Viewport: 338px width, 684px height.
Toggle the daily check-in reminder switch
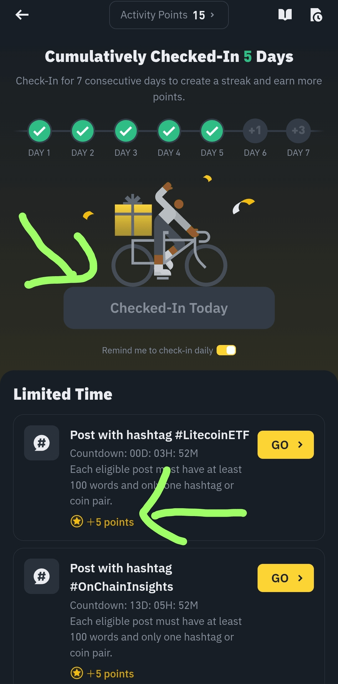tap(226, 350)
